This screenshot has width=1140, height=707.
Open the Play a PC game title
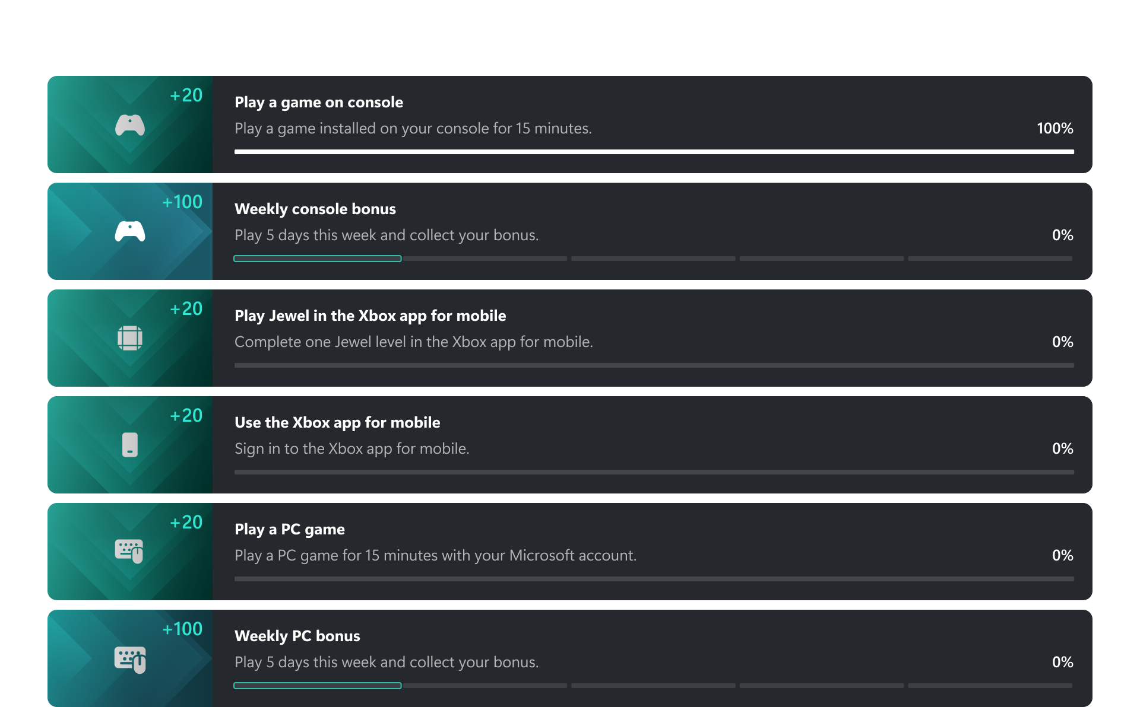(290, 529)
